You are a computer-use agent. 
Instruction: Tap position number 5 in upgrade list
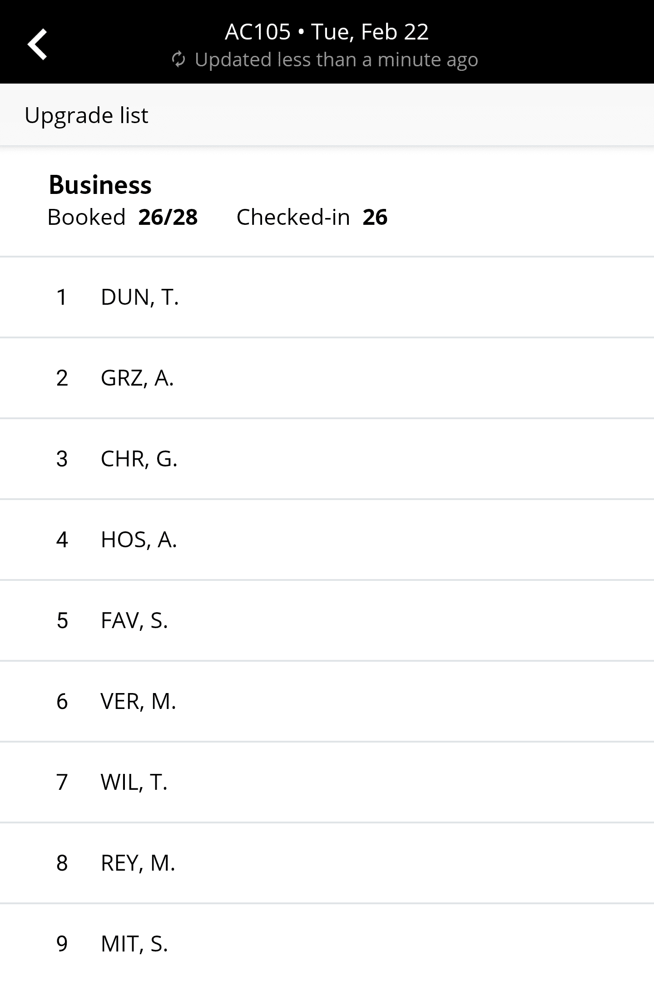pos(62,621)
